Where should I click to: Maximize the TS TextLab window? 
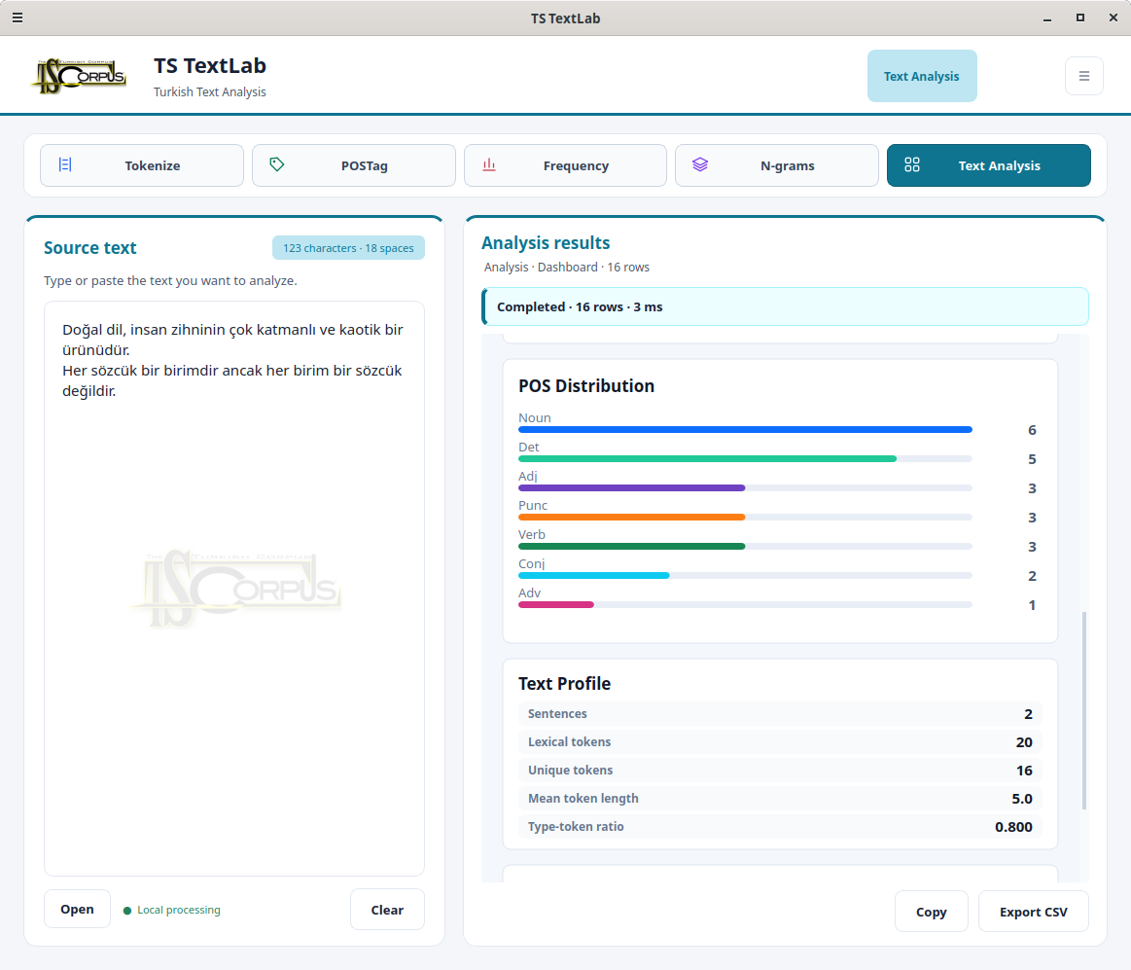tap(1079, 18)
